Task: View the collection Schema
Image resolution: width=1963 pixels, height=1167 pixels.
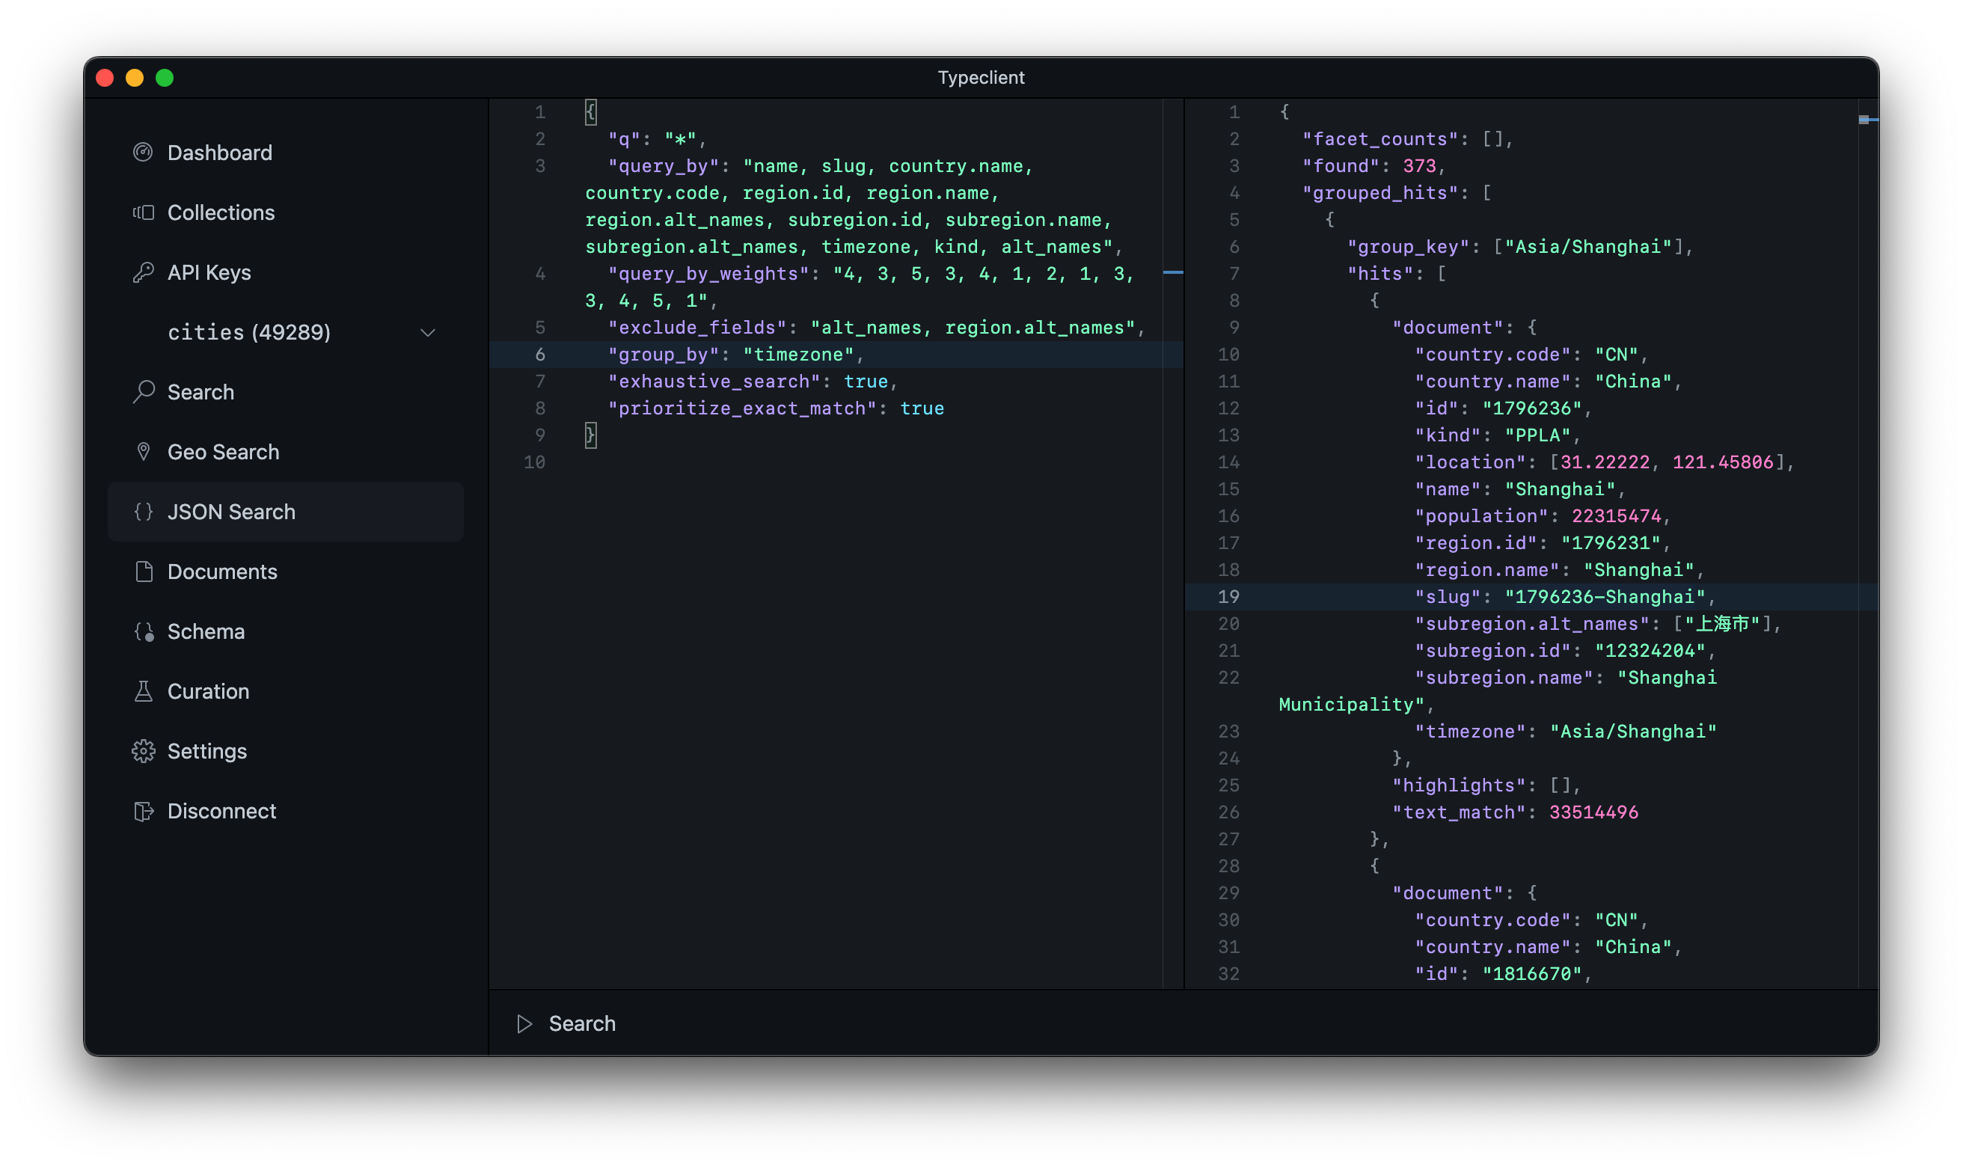Action: [x=285, y=631]
